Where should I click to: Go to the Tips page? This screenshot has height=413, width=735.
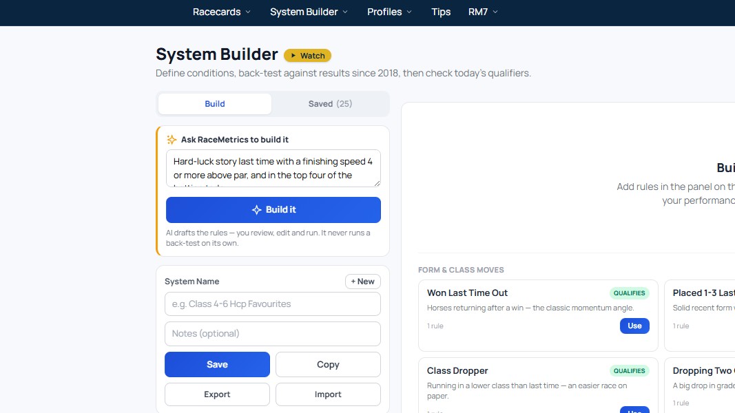[x=441, y=12]
